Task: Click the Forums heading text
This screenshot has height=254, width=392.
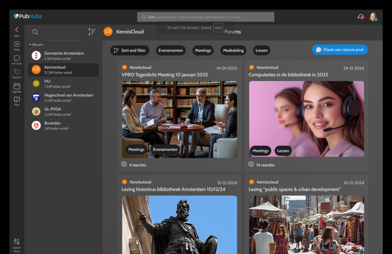Action: [232, 32]
